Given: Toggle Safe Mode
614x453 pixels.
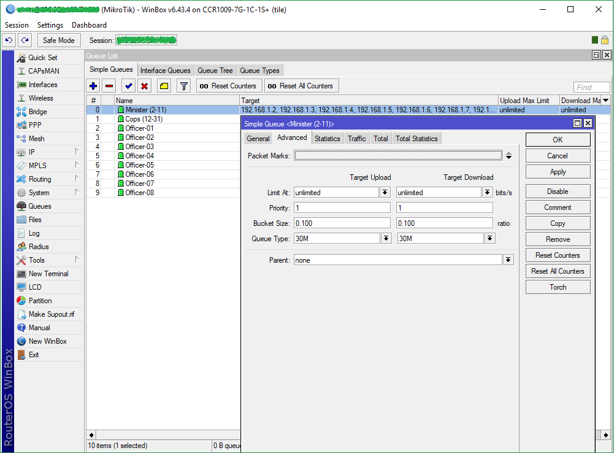Looking at the screenshot, I should click(x=59, y=40).
